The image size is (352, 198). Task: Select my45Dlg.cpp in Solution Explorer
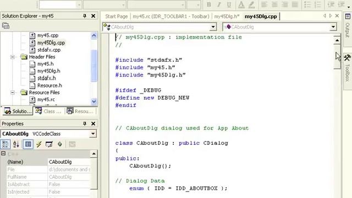pyautogui.click(x=51, y=43)
